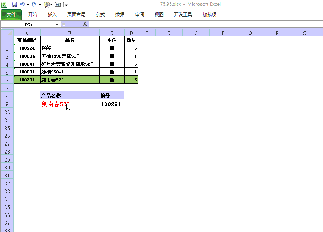Click header cell 数量
This screenshot has width=323, height=232.
pos(132,40)
